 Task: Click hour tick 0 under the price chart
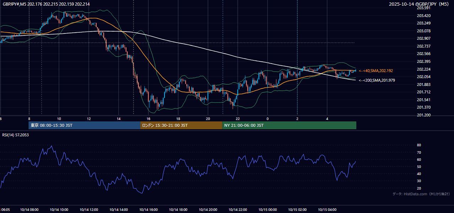pyautogui.click(x=267, y=119)
